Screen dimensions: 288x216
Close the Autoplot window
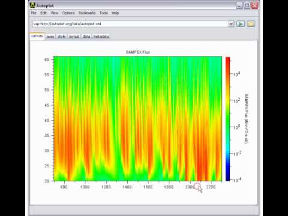coord(254,5)
